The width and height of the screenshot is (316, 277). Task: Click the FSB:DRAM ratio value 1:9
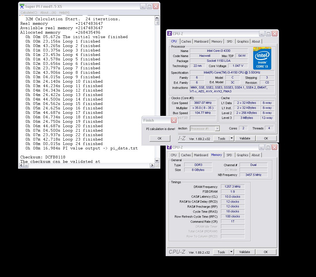click(x=233, y=192)
